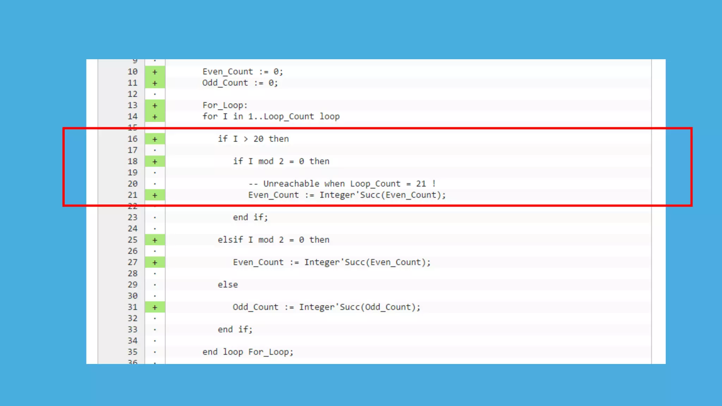Click the green coverage marker on line 16
The image size is (722, 406).
[155, 139]
